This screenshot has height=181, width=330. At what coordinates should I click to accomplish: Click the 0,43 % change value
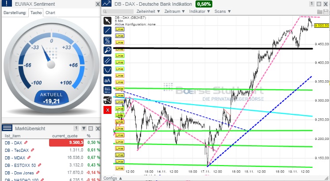coord(94,165)
